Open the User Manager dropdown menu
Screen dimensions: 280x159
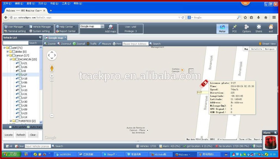15,27
